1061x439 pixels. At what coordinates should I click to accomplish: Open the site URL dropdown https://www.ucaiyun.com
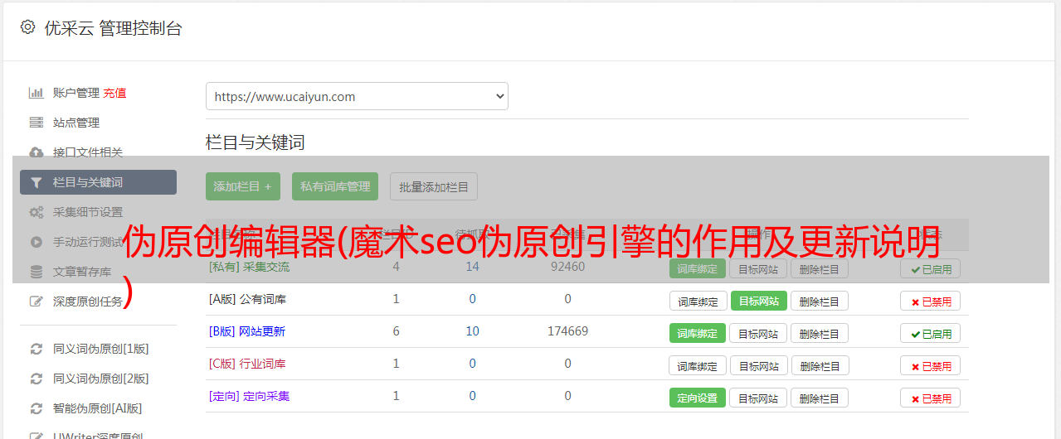[x=357, y=96]
